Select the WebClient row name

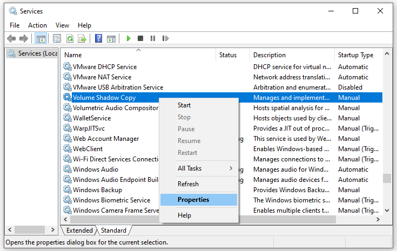[x=88, y=149]
